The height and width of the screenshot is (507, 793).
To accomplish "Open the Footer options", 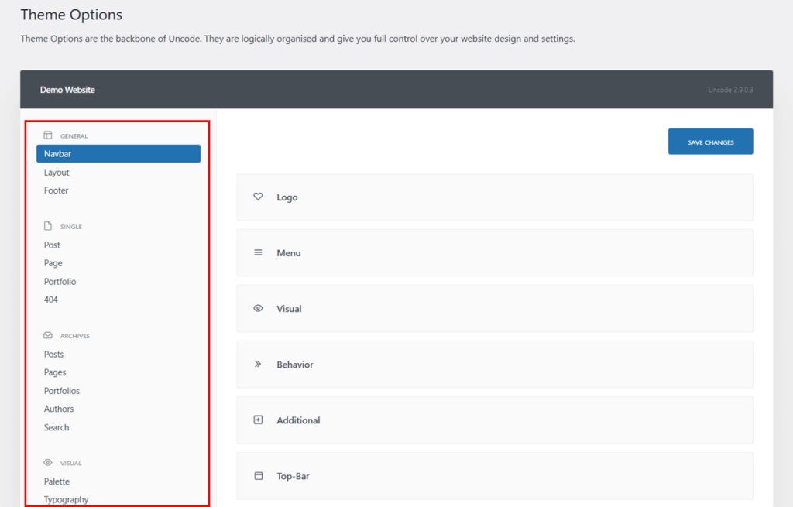I will coord(56,190).
